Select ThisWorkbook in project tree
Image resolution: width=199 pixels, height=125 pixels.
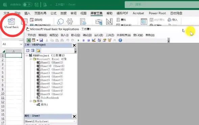[x=48, y=98]
